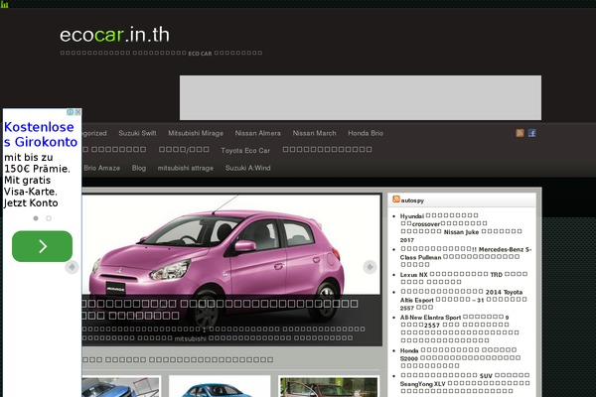Open the blue car thumbnail in the middle

tap(220, 386)
